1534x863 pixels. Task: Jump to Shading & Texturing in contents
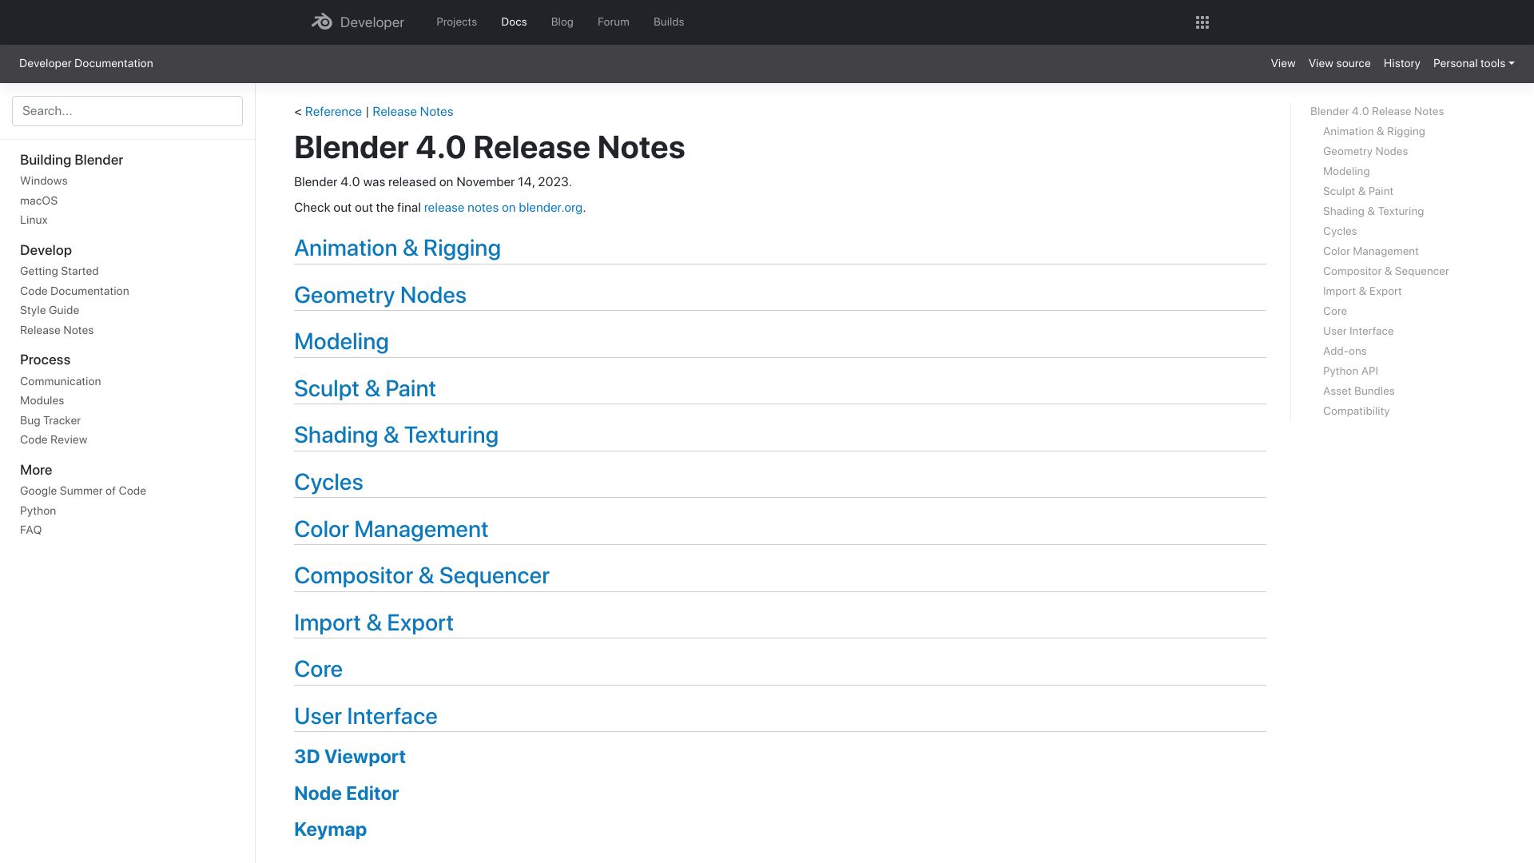(1373, 212)
